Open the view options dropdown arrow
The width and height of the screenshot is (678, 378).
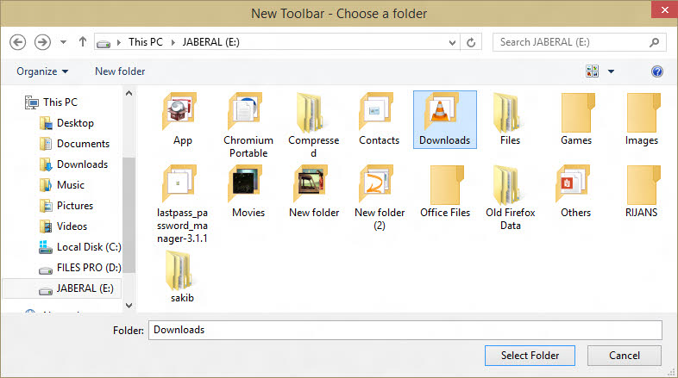click(611, 71)
